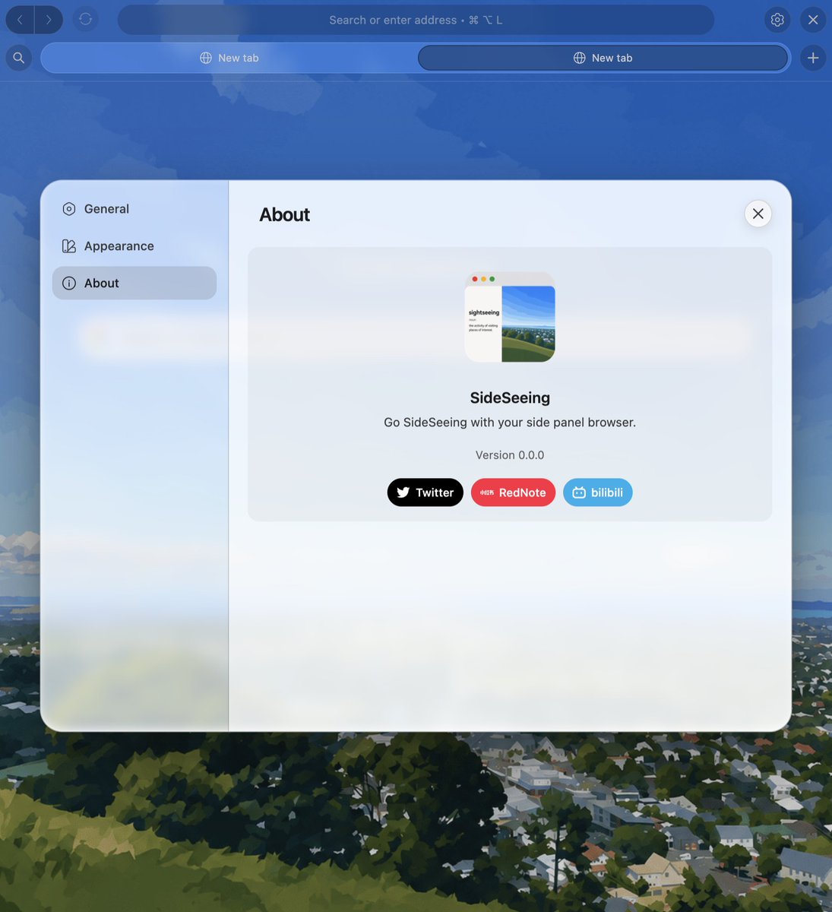This screenshot has height=912, width=832.
Task: Close the side panel browser window
Action: [813, 20]
